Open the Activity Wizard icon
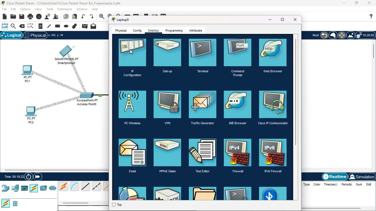This screenshot has width=376, height=211. [x=47, y=17]
